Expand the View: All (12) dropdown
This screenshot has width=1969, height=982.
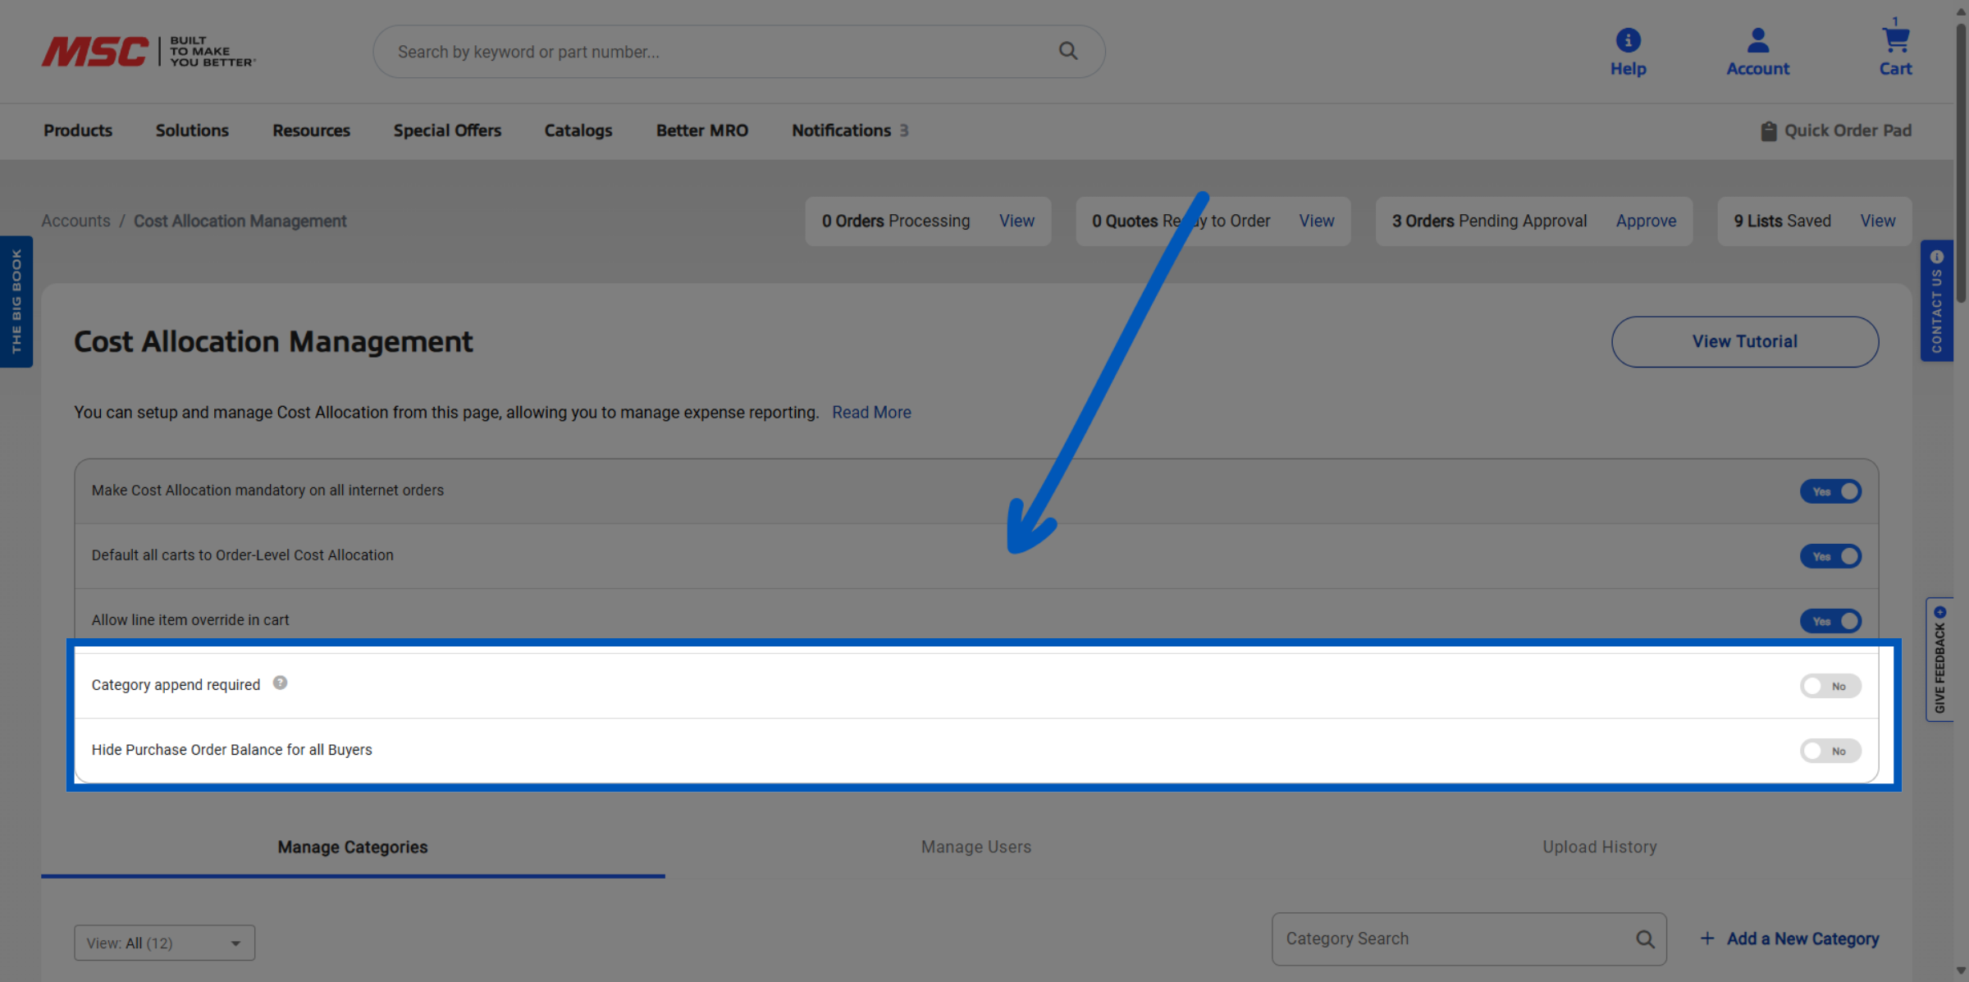[x=164, y=943]
